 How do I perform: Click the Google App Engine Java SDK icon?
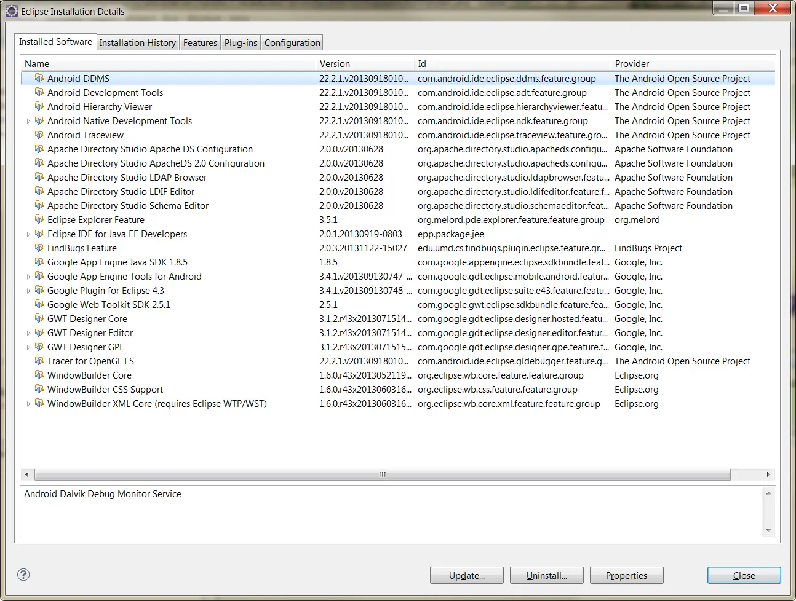coord(39,262)
